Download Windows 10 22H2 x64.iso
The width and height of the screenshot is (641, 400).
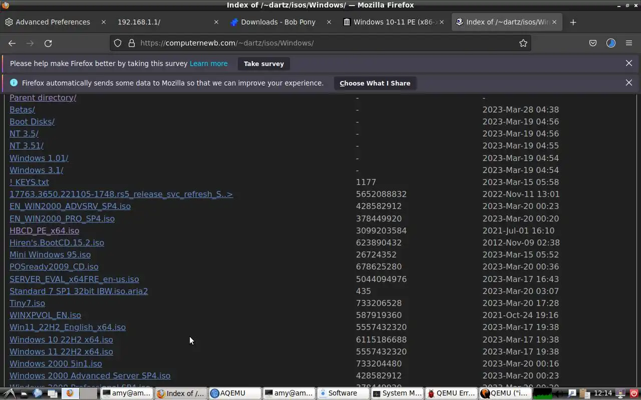click(61, 339)
